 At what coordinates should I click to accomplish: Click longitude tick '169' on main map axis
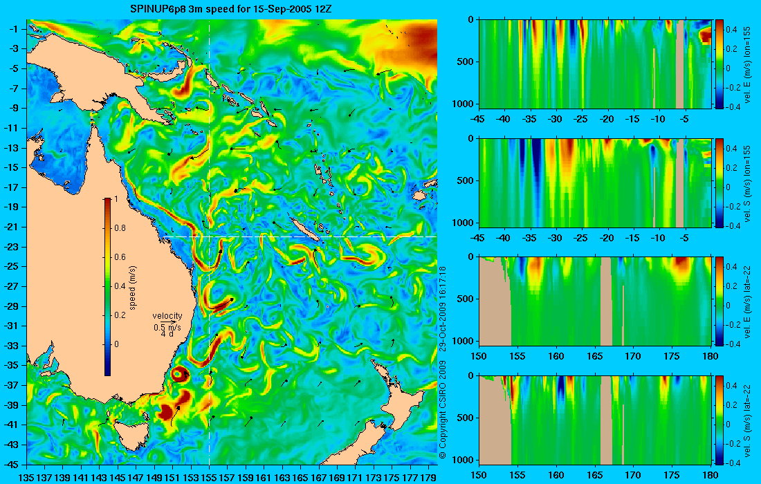(x=337, y=478)
